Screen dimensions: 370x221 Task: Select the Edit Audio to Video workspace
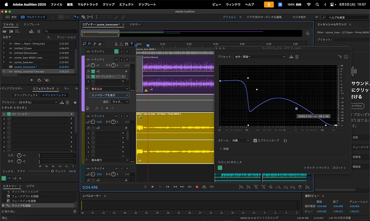tap(264, 17)
